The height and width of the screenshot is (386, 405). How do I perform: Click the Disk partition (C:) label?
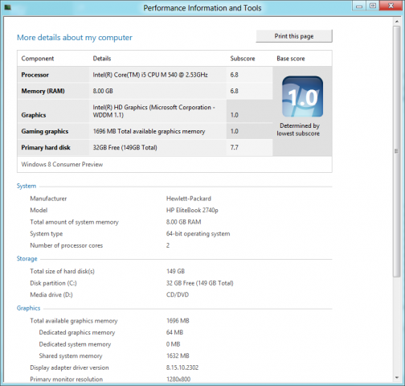point(53,283)
